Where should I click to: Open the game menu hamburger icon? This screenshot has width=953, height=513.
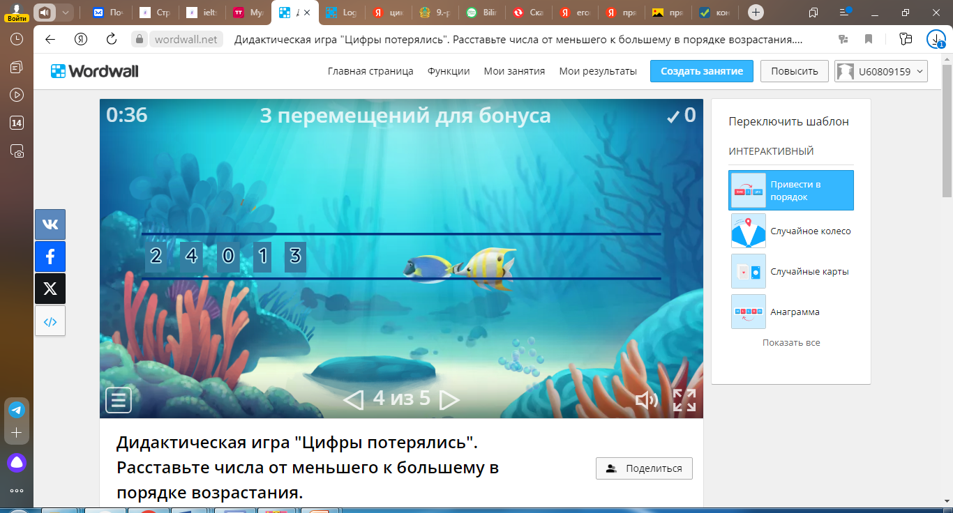tap(119, 400)
